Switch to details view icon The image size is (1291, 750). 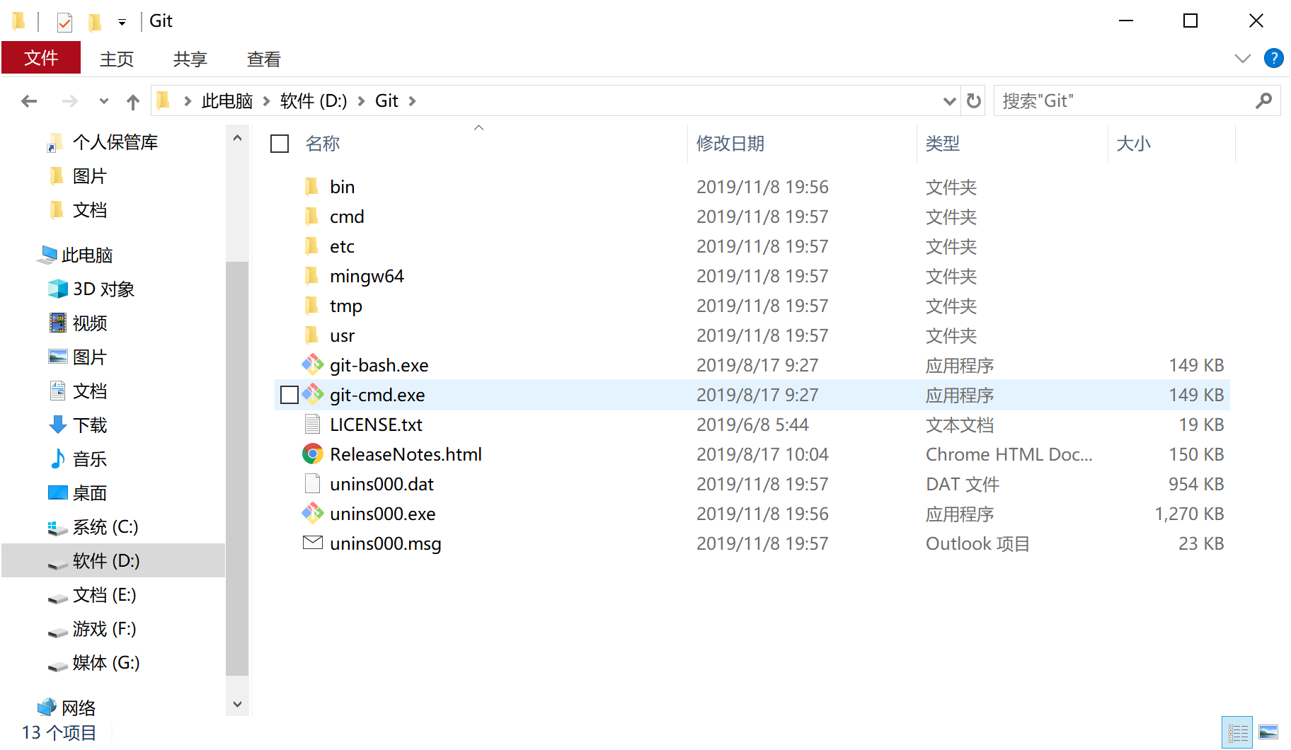tap(1237, 732)
